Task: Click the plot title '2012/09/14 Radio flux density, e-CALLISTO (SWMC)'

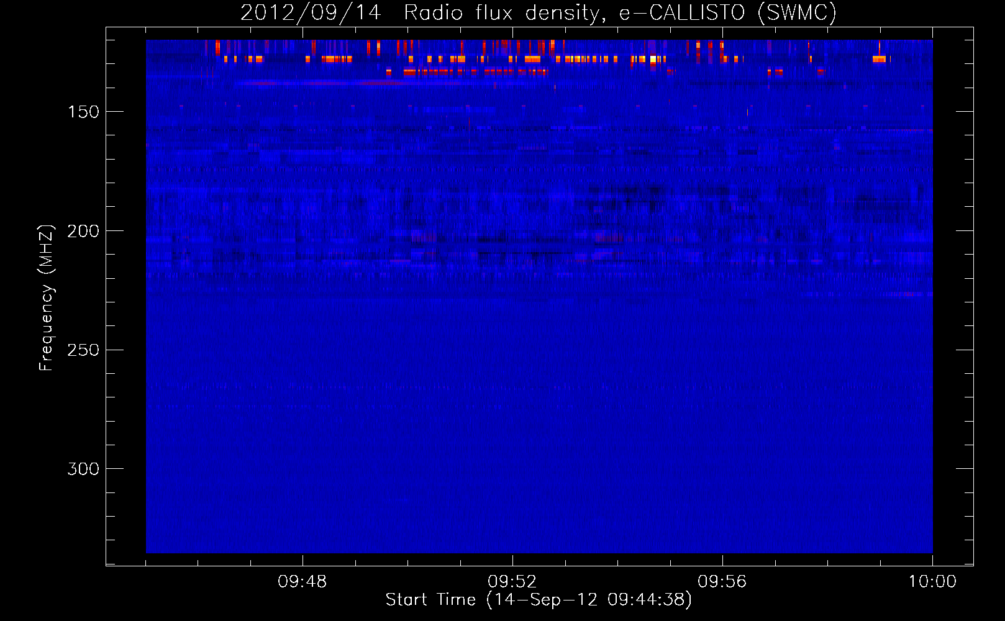Action: (x=539, y=13)
